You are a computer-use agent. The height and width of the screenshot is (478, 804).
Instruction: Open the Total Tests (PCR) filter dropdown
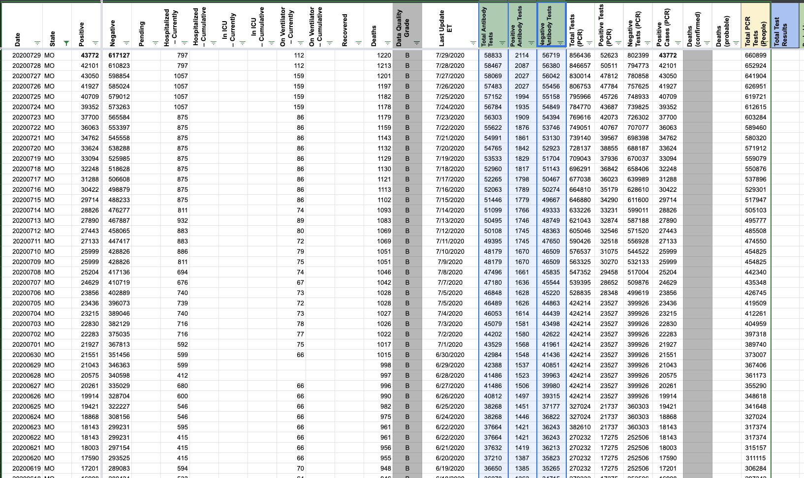[589, 43]
